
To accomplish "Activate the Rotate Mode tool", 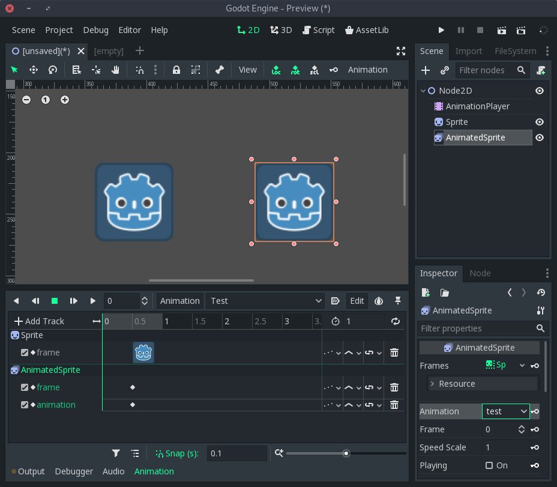I will pos(53,70).
